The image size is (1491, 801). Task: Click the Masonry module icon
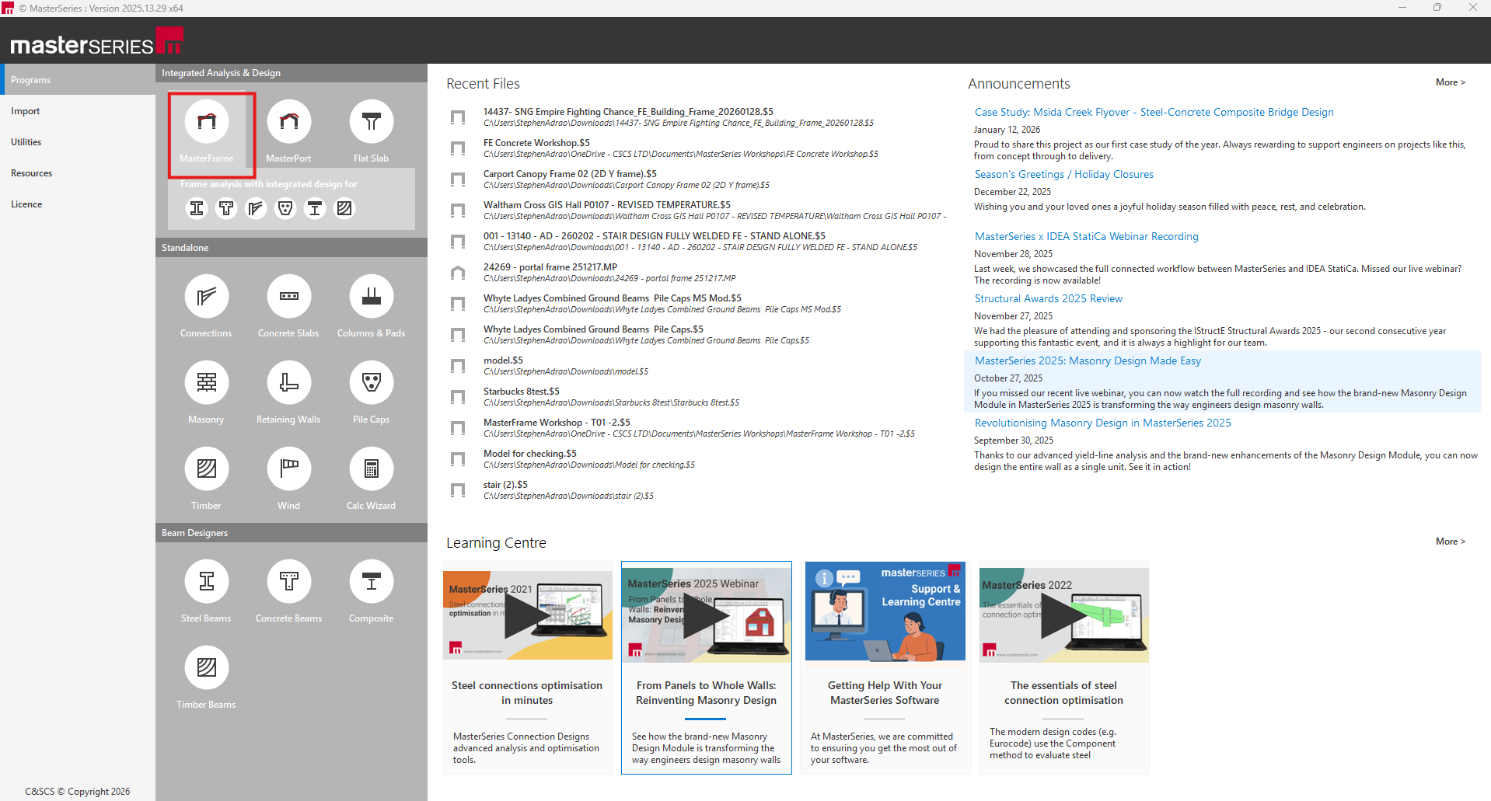207,383
